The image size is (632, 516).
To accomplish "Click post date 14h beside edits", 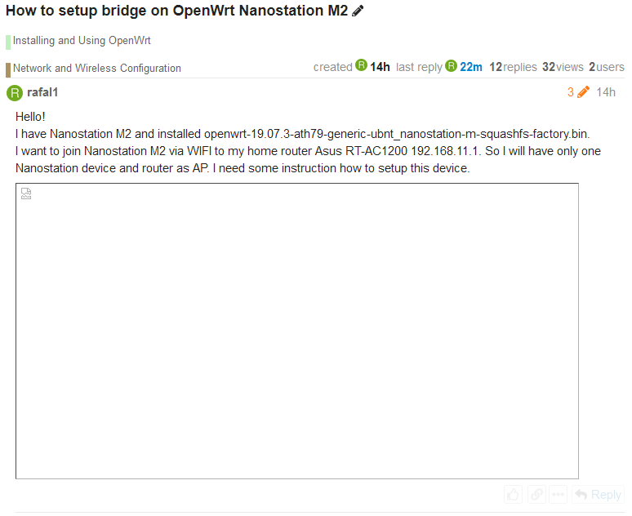I will (606, 92).
